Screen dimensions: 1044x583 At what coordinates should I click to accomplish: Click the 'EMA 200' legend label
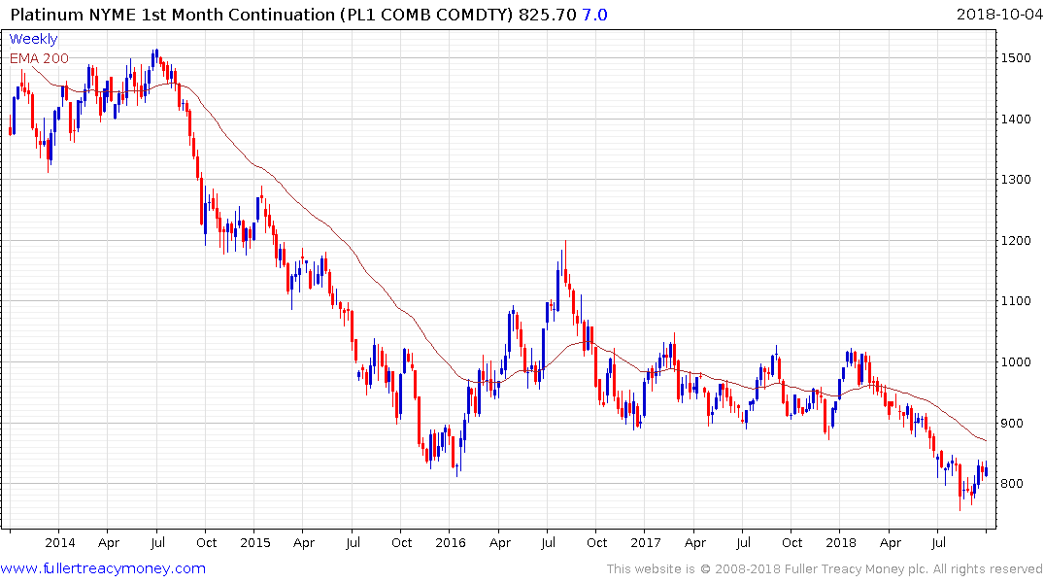[x=39, y=58]
